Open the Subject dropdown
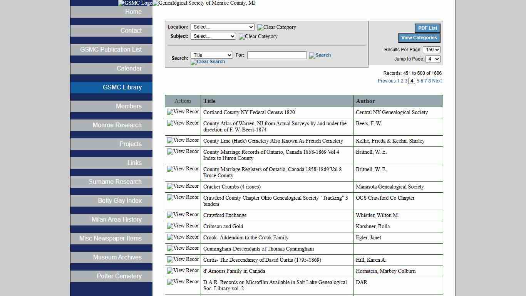This screenshot has width=526, height=296. (213, 36)
